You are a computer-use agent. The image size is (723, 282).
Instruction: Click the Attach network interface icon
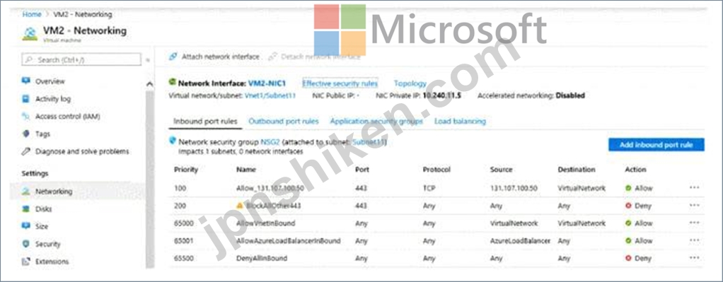(x=173, y=57)
